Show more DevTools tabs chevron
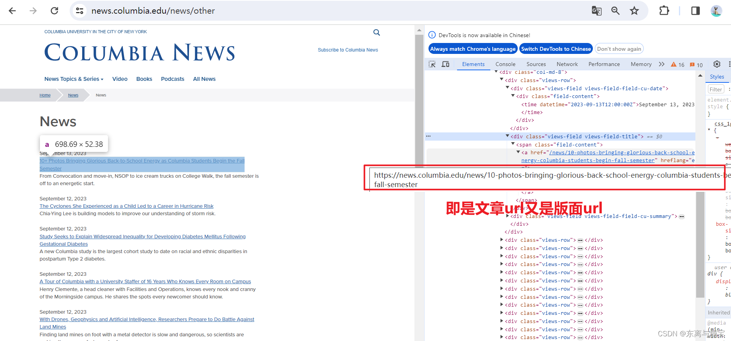731x341 pixels. (x=661, y=64)
